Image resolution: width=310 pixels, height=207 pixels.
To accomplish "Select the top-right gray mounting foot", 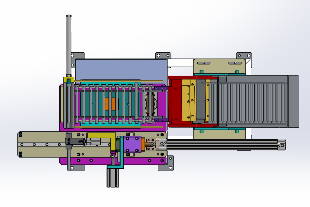I will coord(244,55).
